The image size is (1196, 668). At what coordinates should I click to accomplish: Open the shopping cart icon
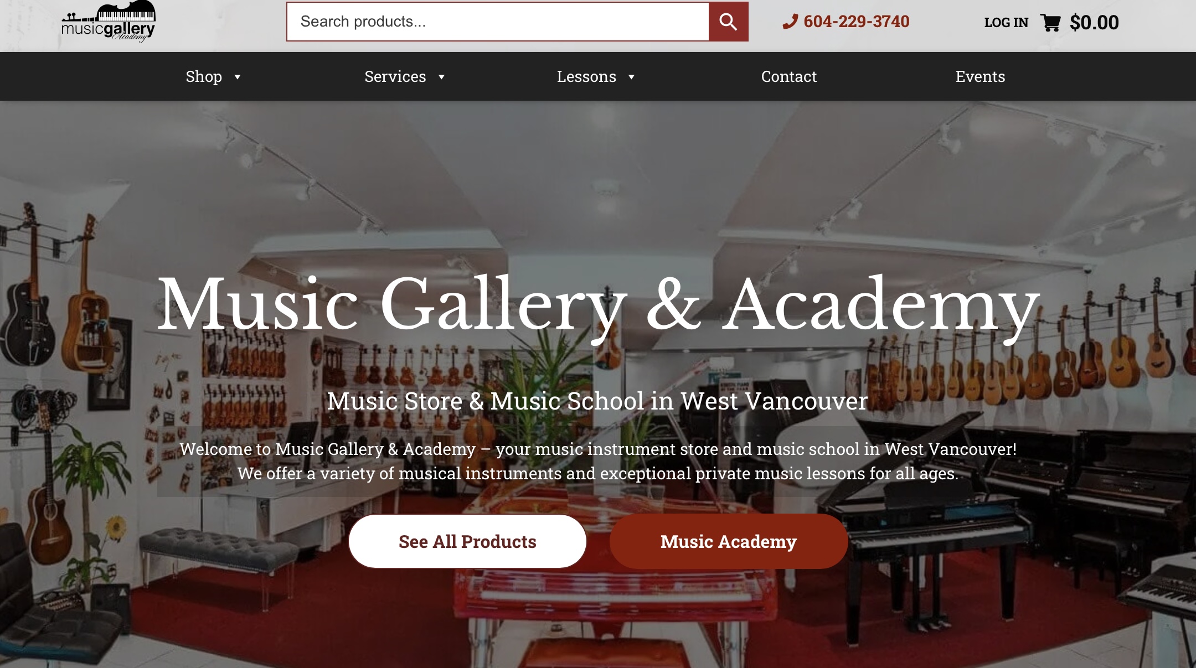pyautogui.click(x=1050, y=23)
